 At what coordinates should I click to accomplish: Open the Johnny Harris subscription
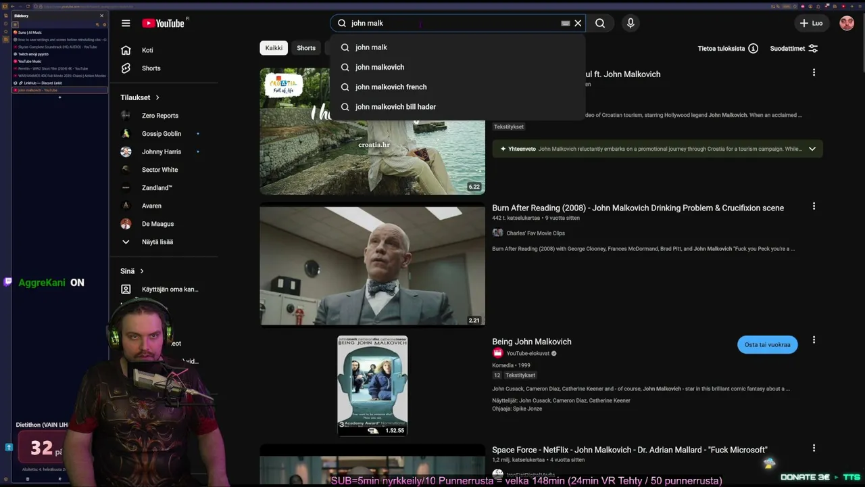click(x=161, y=152)
